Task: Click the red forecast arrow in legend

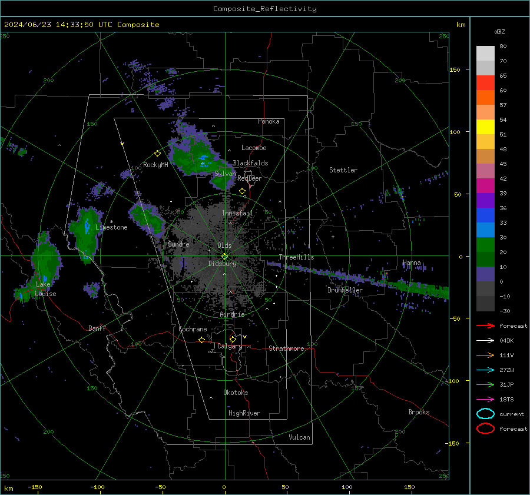Action: coord(485,325)
